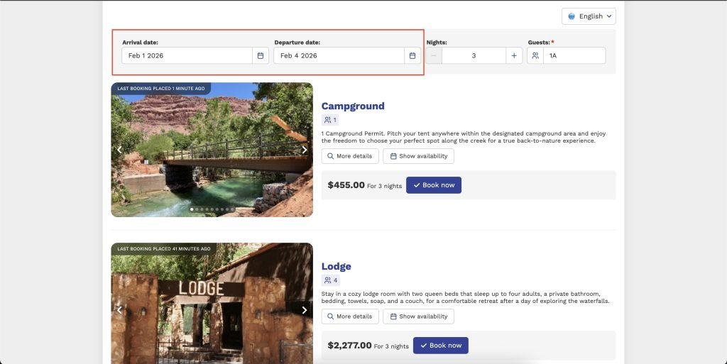Increase nights with the plus button
This screenshot has height=364, width=727.
pos(514,55)
